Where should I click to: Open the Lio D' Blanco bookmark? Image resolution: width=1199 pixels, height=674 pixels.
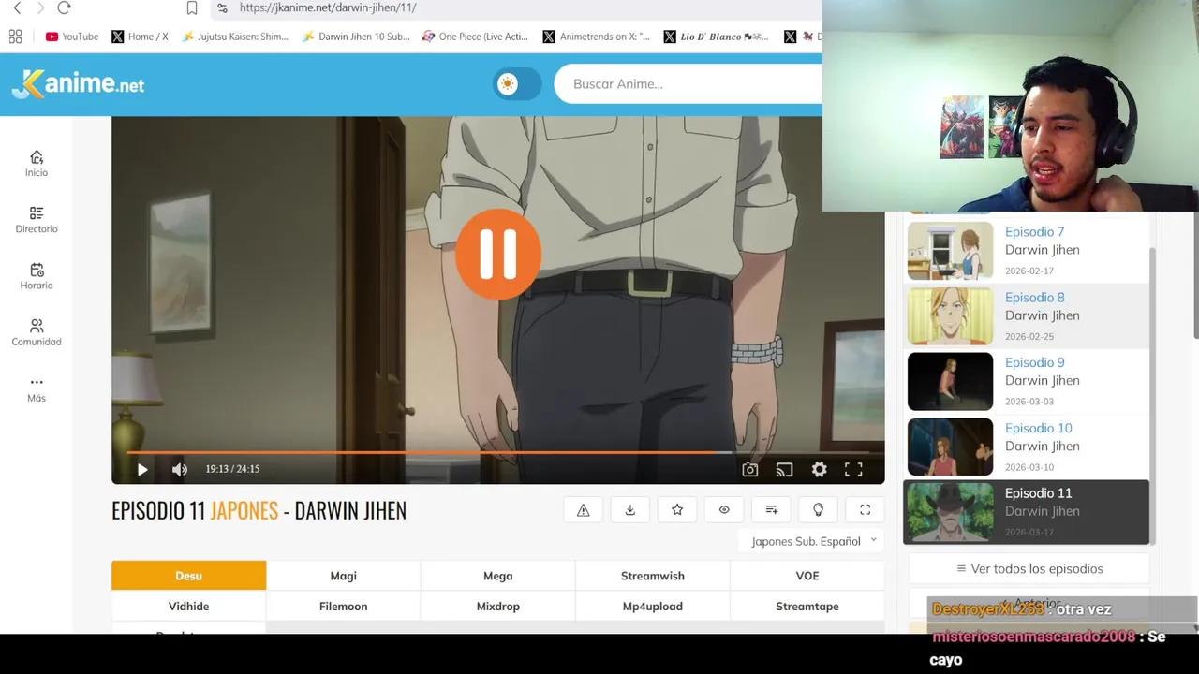[x=716, y=37]
